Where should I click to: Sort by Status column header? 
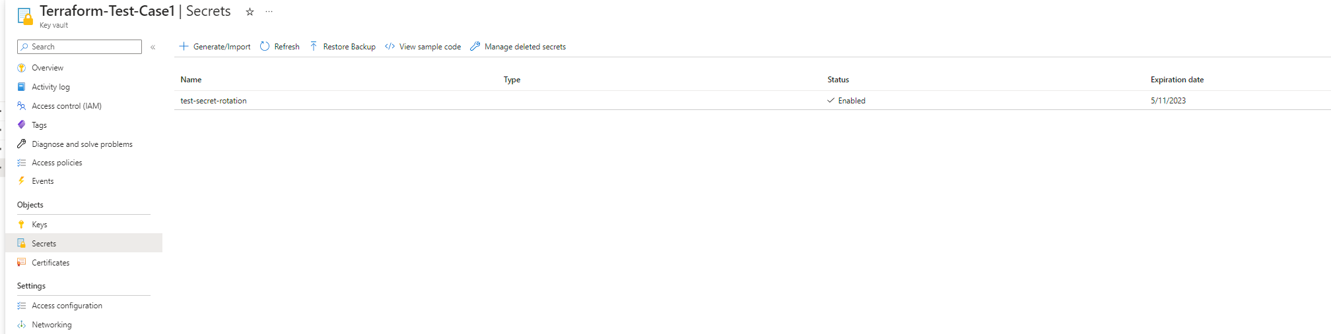coord(838,80)
